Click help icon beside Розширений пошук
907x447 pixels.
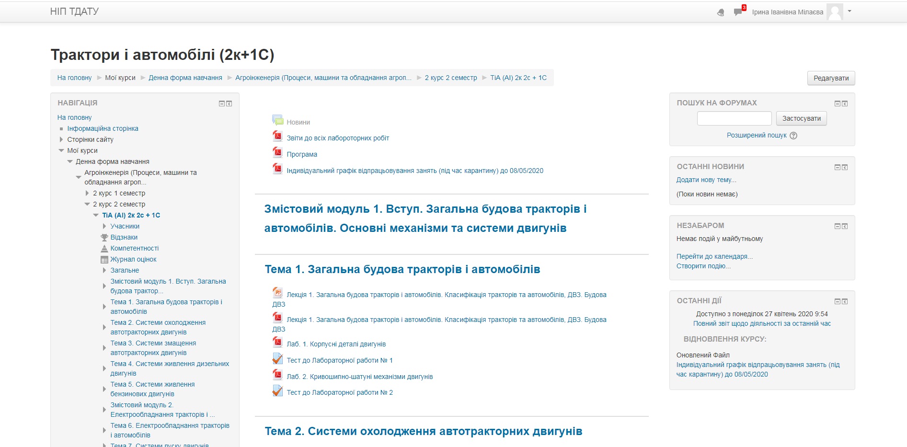[793, 136]
